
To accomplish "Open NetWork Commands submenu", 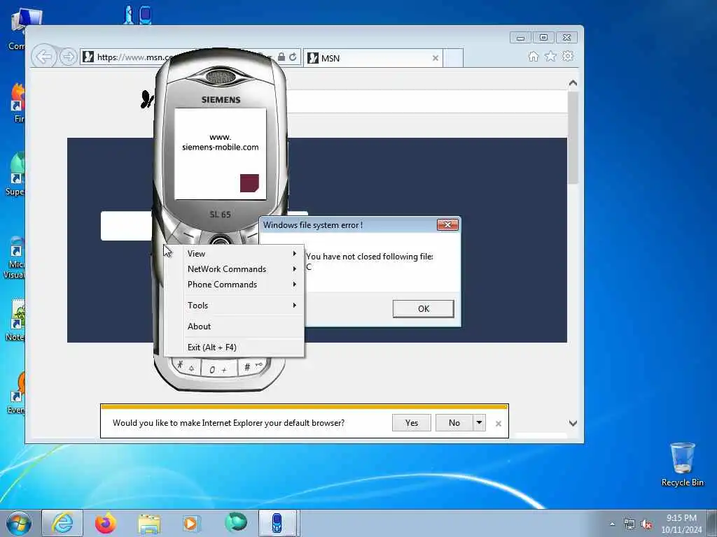I will click(234, 269).
